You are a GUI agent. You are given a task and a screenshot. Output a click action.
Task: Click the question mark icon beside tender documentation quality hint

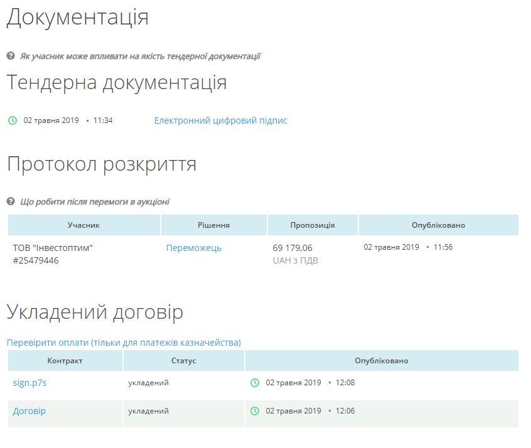(11, 56)
